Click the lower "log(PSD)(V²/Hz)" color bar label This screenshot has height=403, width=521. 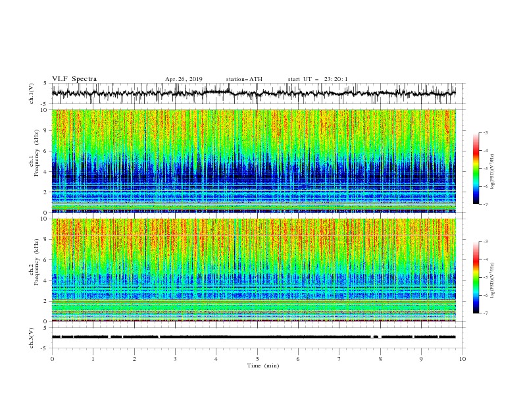pos(493,281)
